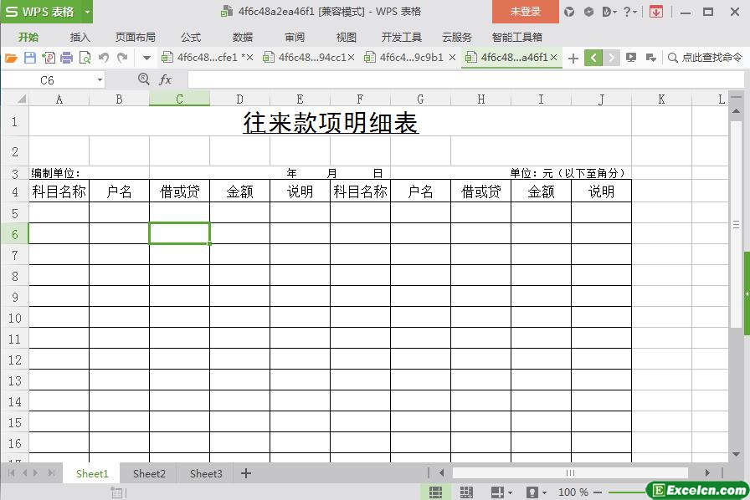
Task: Undo the last action
Action: [104, 58]
